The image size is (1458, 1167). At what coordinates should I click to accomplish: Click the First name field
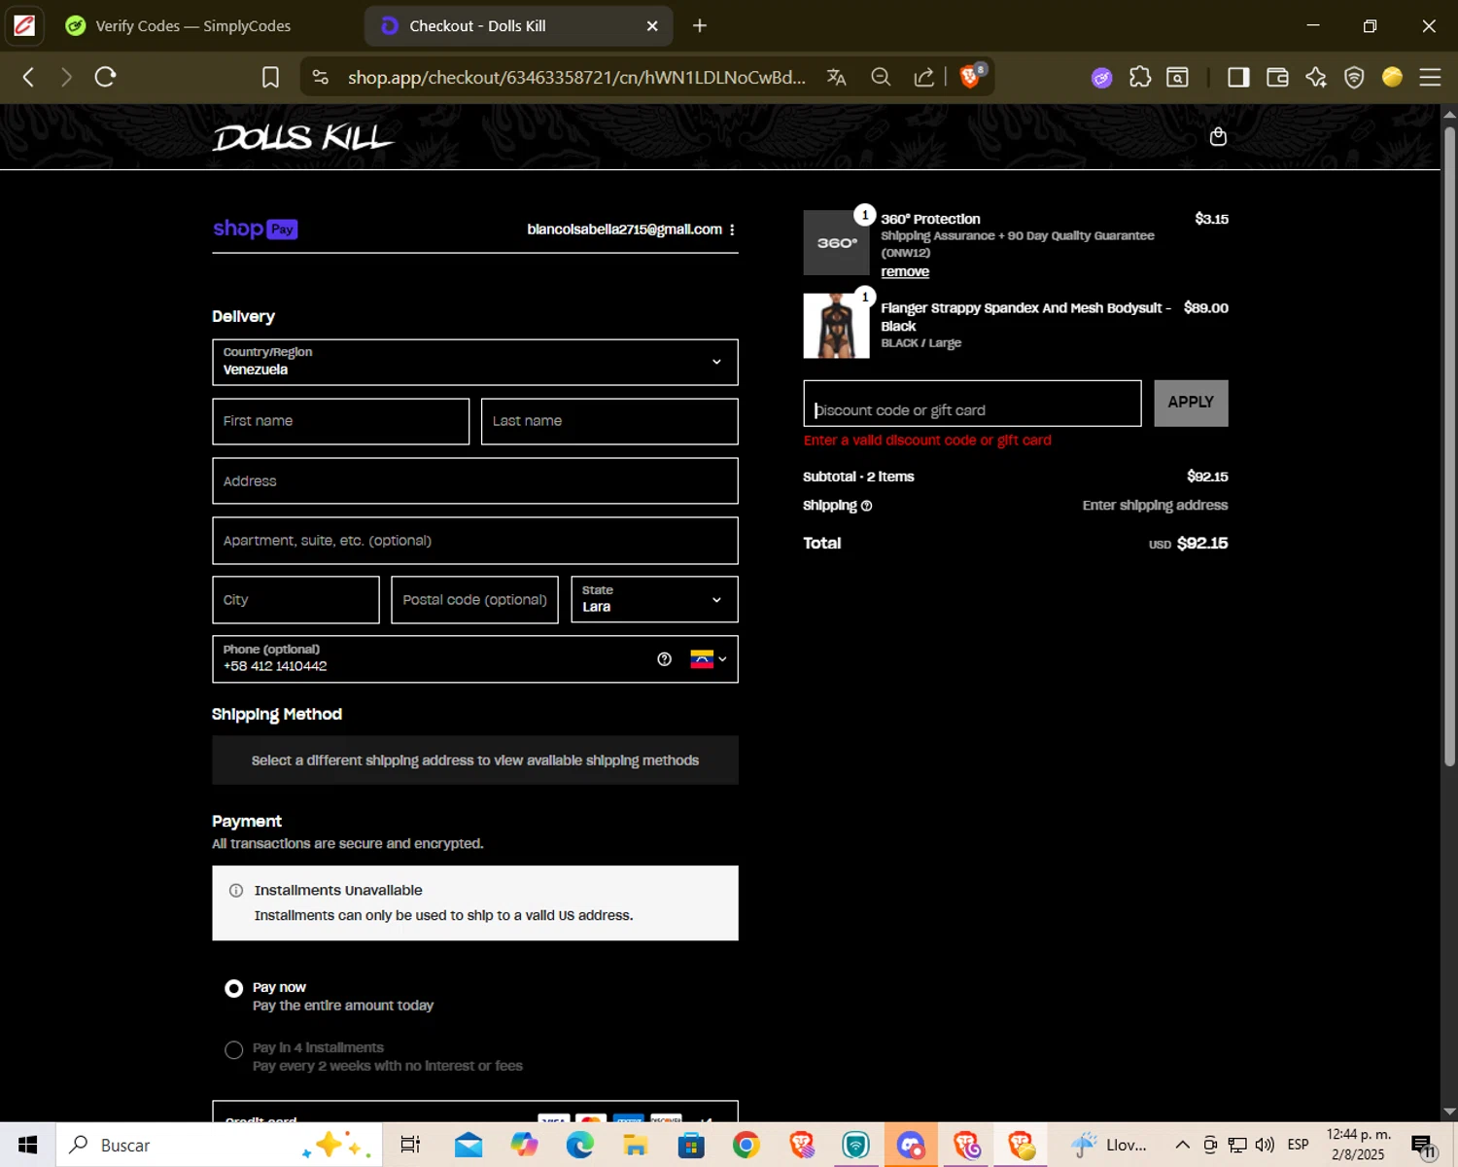click(341, 421)
